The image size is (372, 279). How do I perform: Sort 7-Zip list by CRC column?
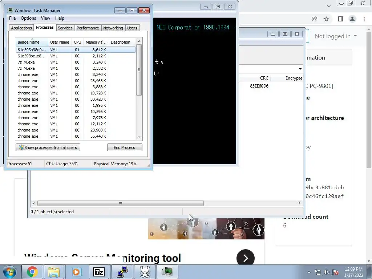(x=264, y=78)
